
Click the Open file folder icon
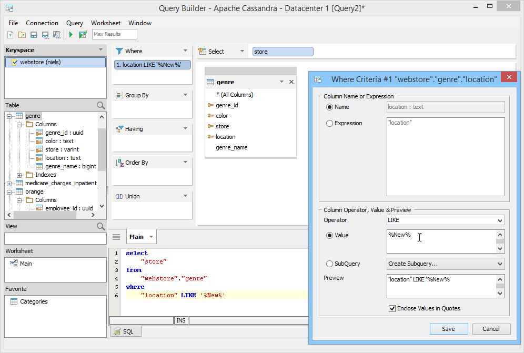22,34
